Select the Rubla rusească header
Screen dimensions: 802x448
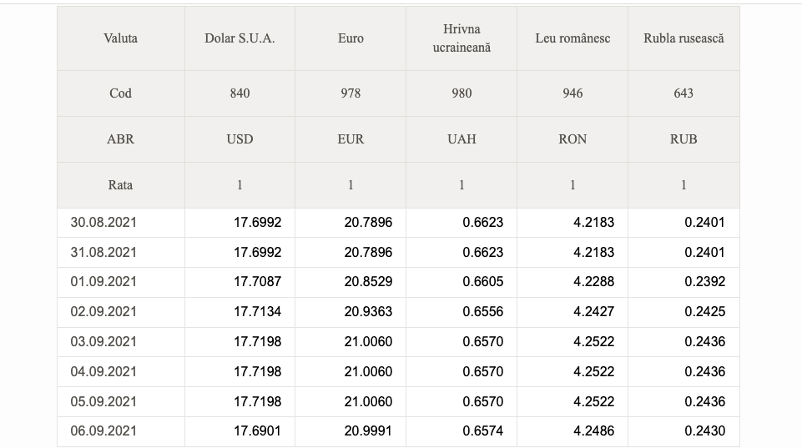coord(683,38)
